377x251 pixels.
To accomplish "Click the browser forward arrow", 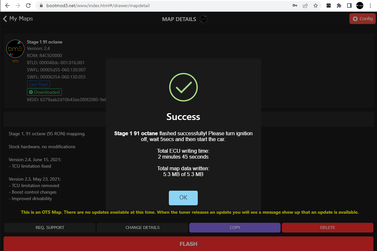I will coord(18,6).
